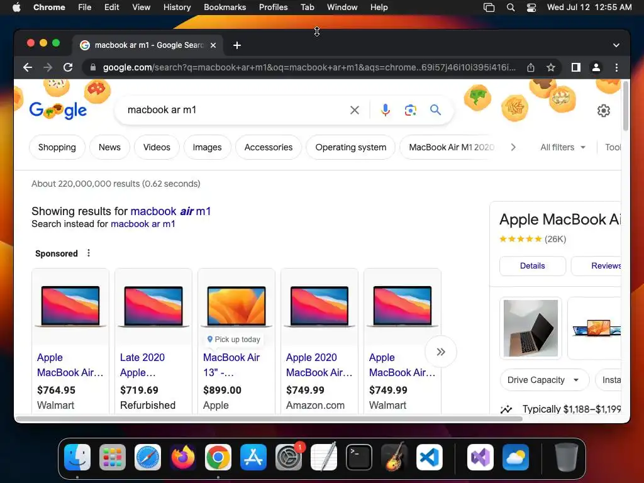Screen dimensions: 644x483
Task: Launch Firefox from the Dock
Action: [183, 457]
